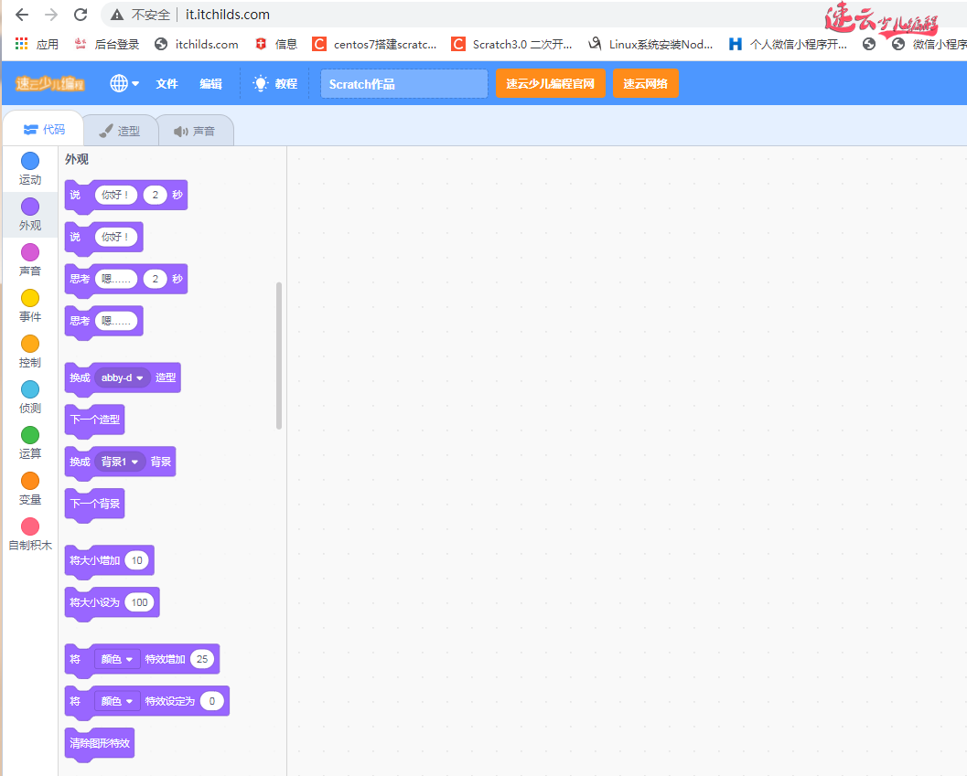Select the 声音 (Sound) category circle
967x776 pixels.
tap(30, 253)
